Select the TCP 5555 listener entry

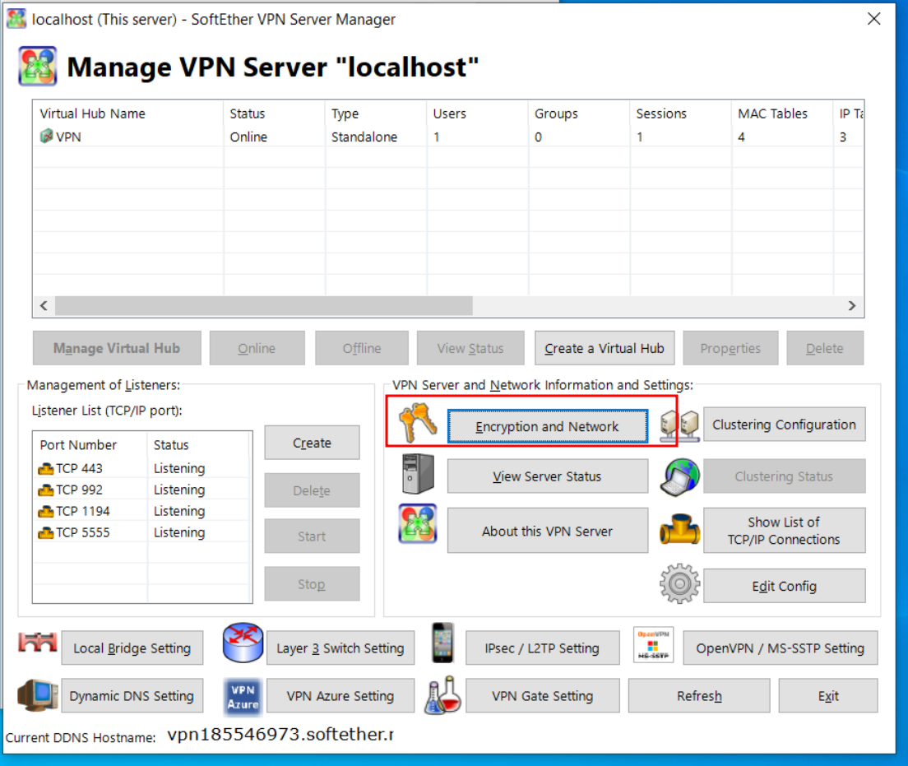[x=83, y=532]
